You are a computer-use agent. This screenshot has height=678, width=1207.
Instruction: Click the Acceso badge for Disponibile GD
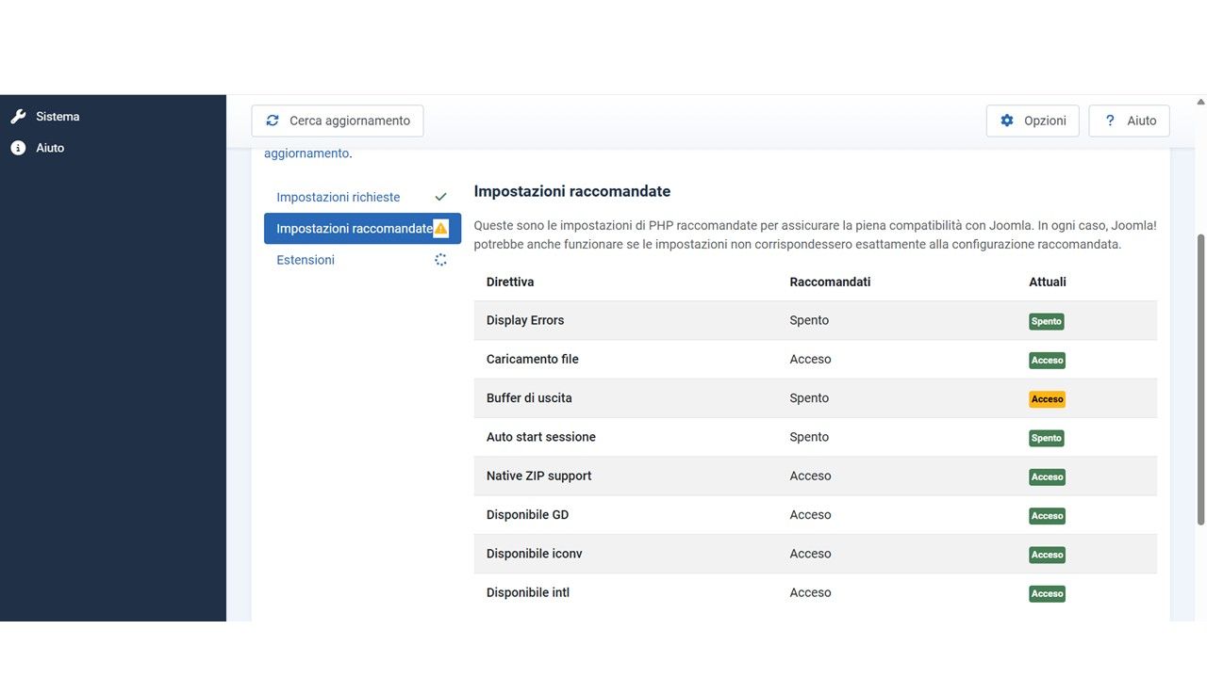pyautogui.click(x=1047, y=516)
